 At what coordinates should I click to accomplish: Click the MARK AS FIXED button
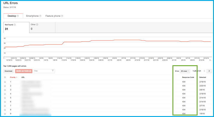(24, 71)
